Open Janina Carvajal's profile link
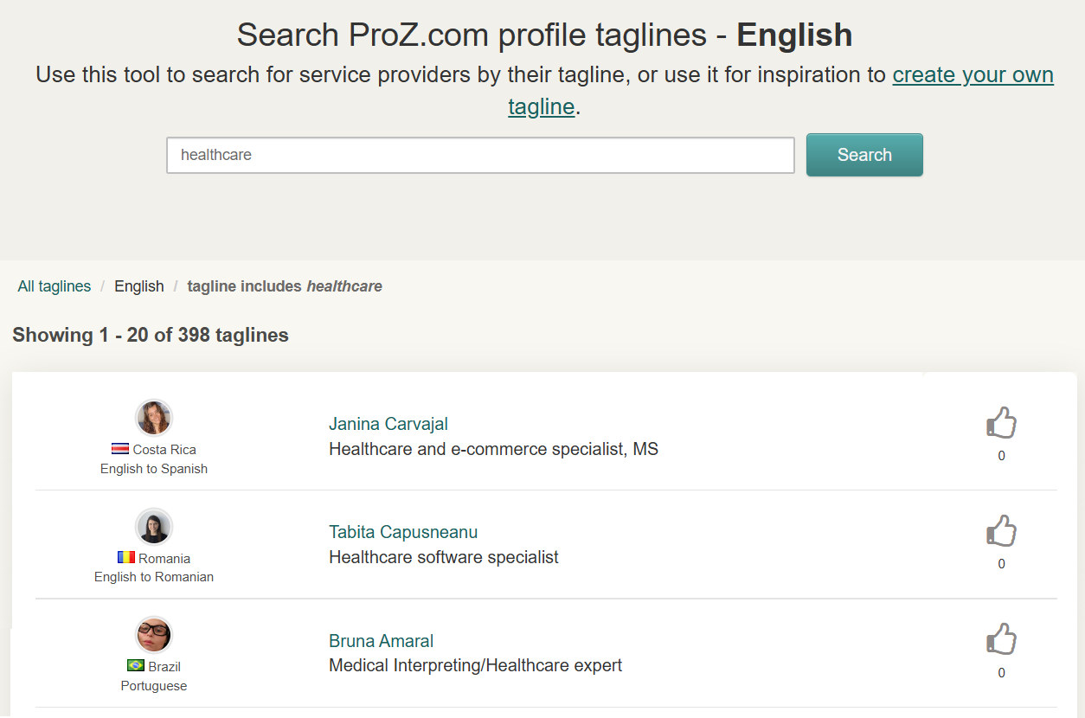The height and width of the screenshot is (718, 1085). [x=388, y=424]
